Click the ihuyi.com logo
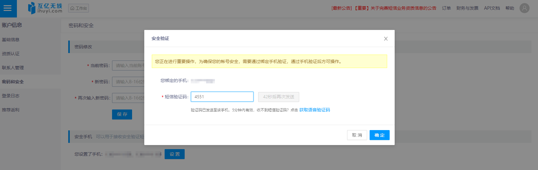538x170 pixels. coord(45,8)
